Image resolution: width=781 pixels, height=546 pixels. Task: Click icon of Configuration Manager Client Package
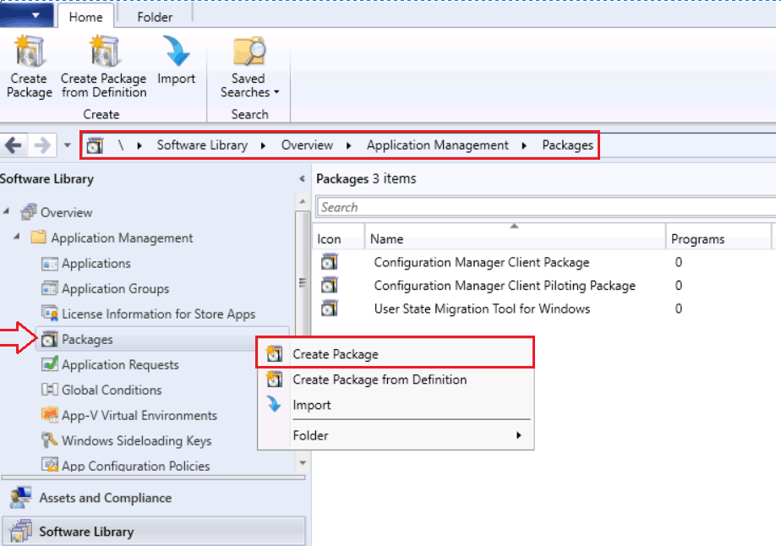point(330,261)
